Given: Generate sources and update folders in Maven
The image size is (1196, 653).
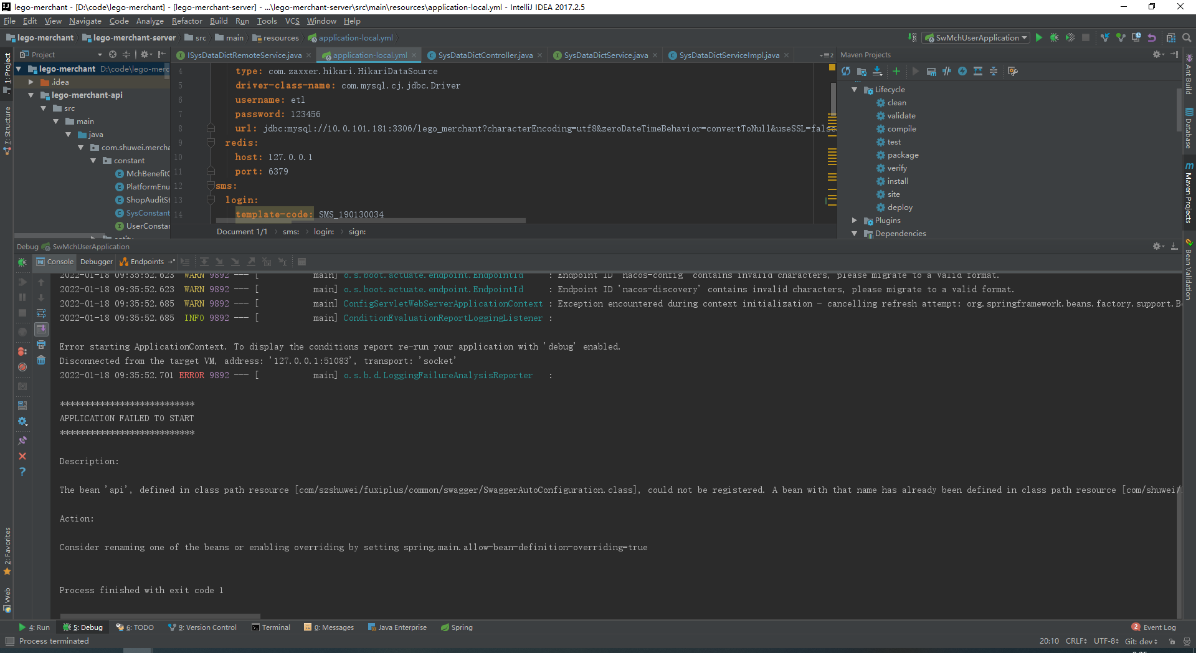Looking at the screenshot, I should click(x=861, y=71).
